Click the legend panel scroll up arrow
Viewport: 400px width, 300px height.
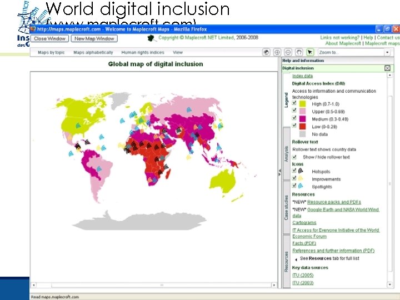[389, 75]
